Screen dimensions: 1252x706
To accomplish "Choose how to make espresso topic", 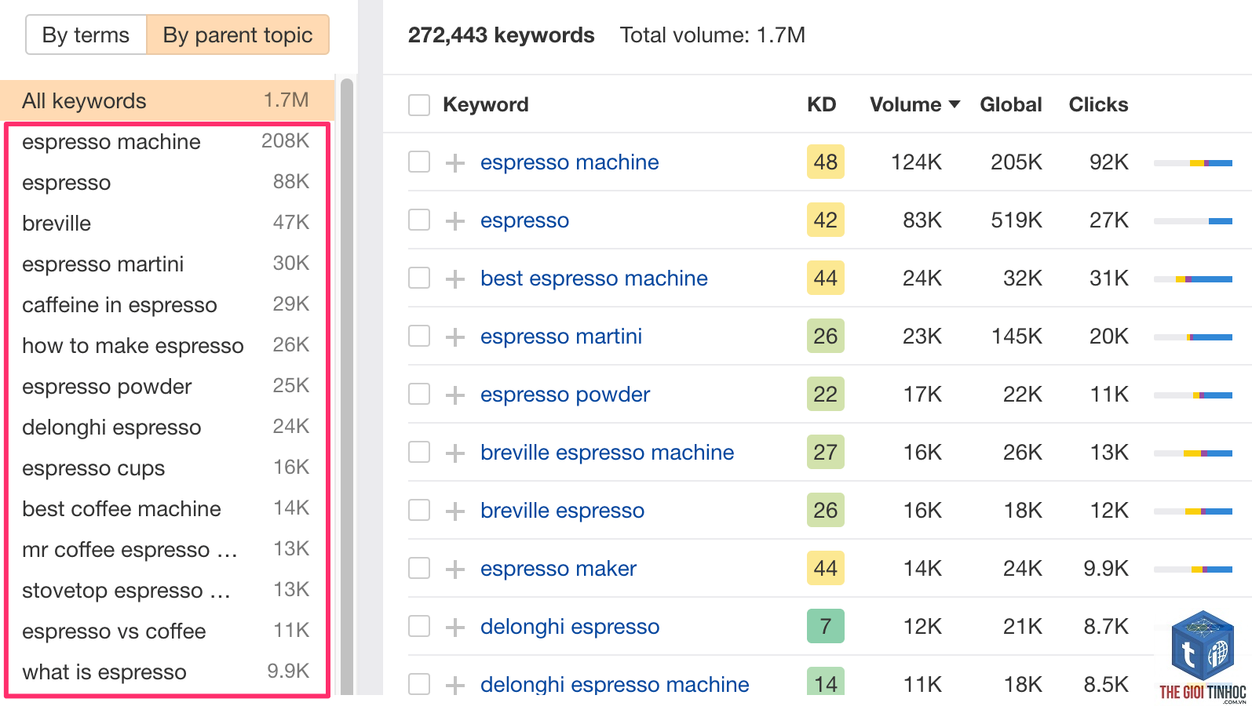I will [166, 346].
